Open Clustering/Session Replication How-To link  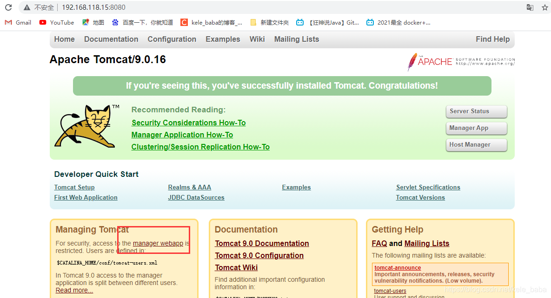200,147
